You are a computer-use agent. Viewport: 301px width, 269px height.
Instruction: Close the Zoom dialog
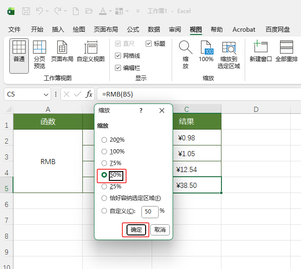click(162, 110)
